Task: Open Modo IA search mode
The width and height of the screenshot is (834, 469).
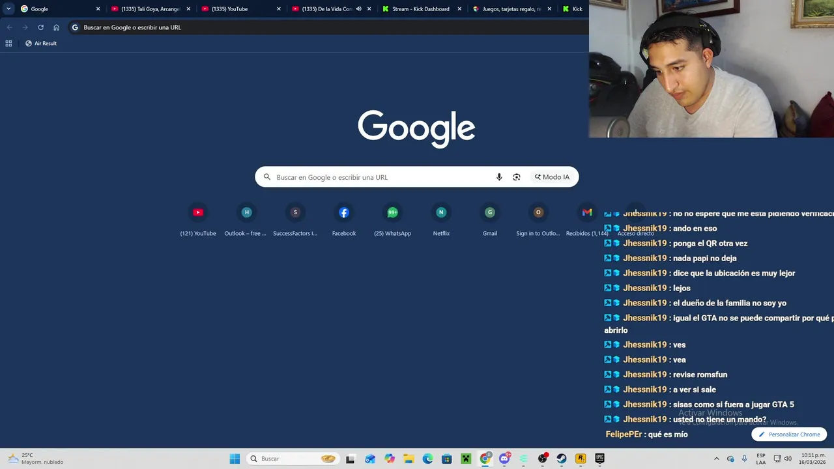Action: [552, 177]
